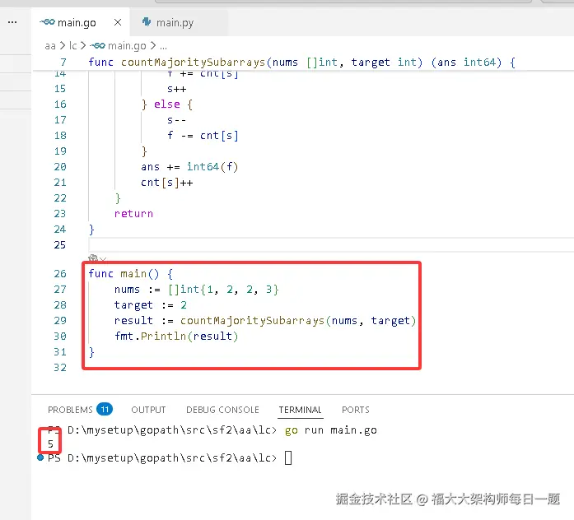Click line number 26 in the gutter
This screenshot has width=574, height=520.
[x=60, y=273]
